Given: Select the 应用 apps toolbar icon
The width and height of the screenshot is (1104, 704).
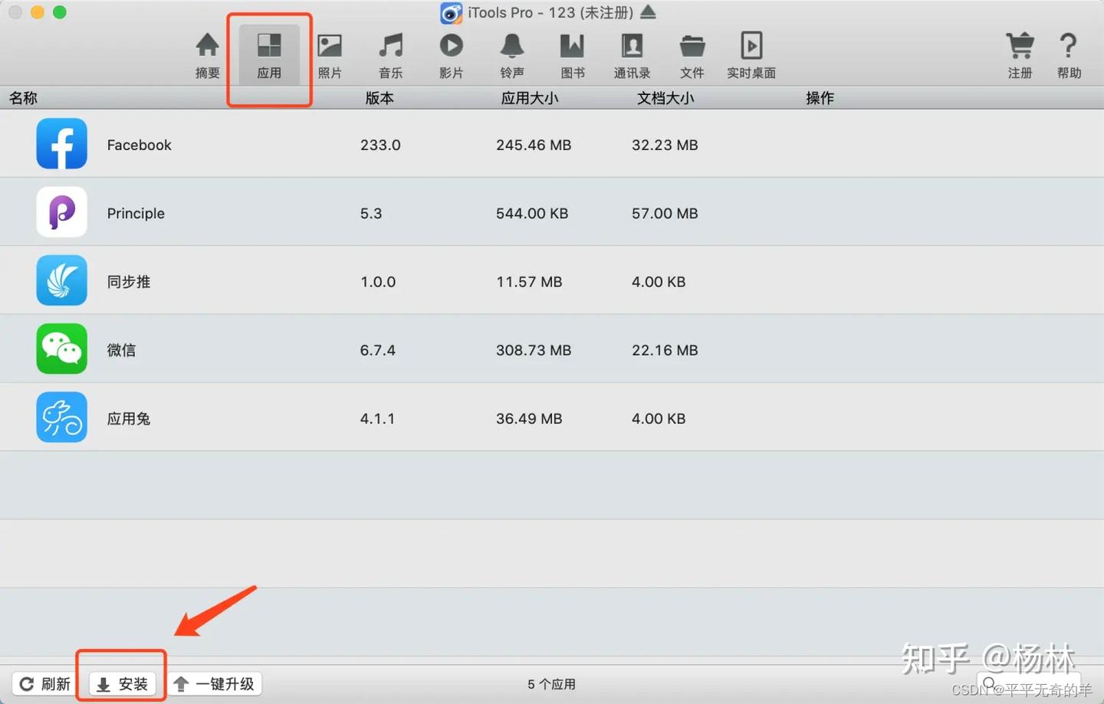Looking at the screenshot, I should pos(269,55).
